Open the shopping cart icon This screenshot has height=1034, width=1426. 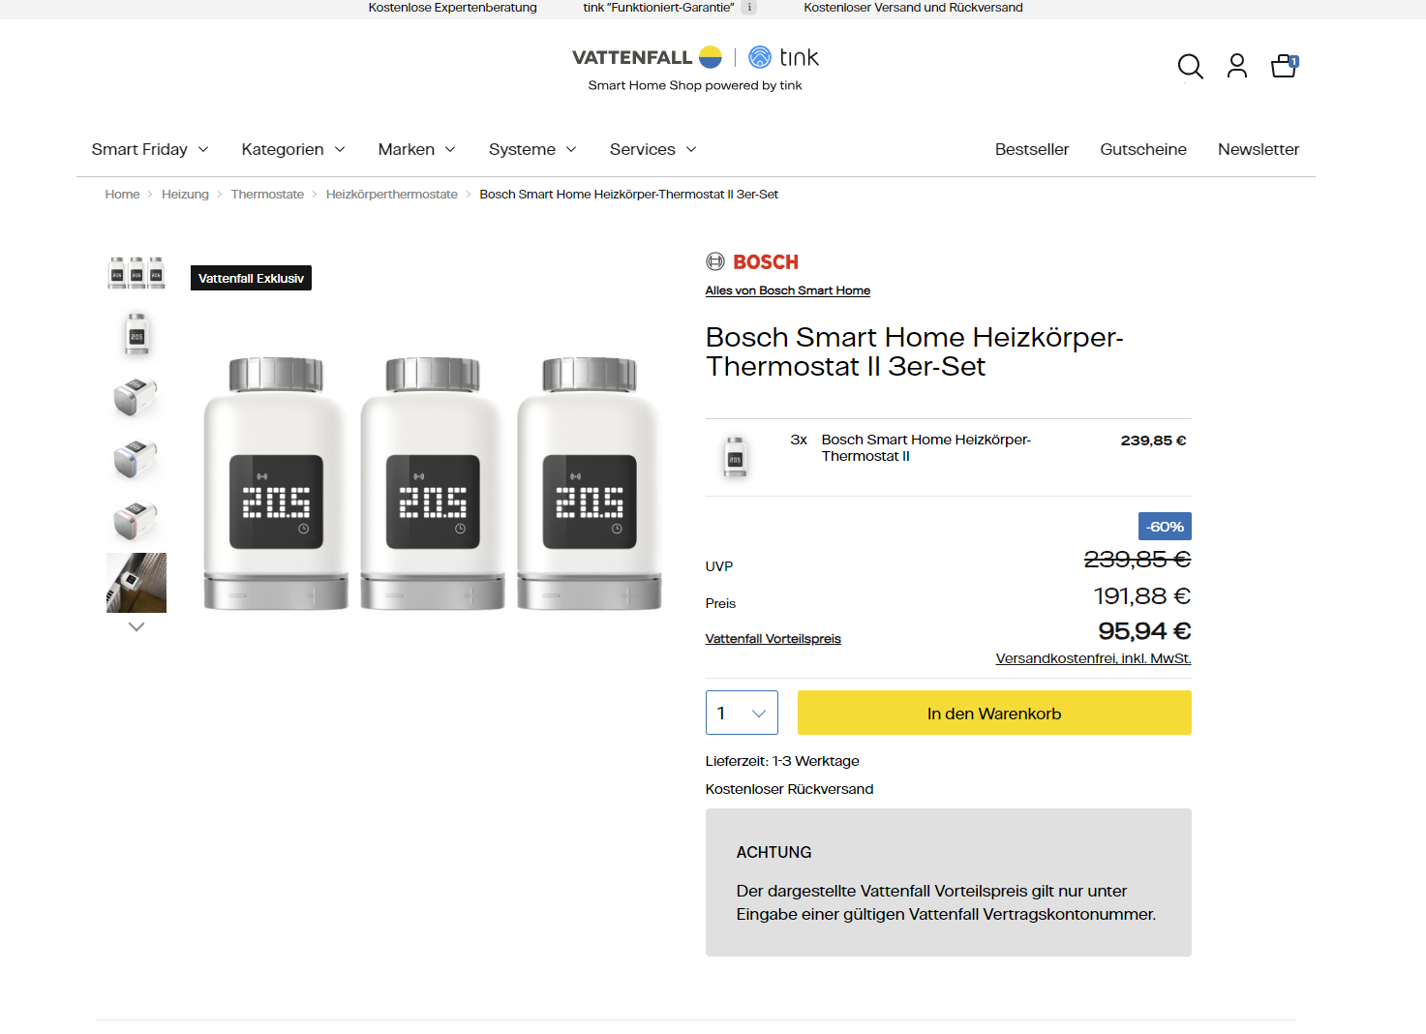click(1285, 66)
